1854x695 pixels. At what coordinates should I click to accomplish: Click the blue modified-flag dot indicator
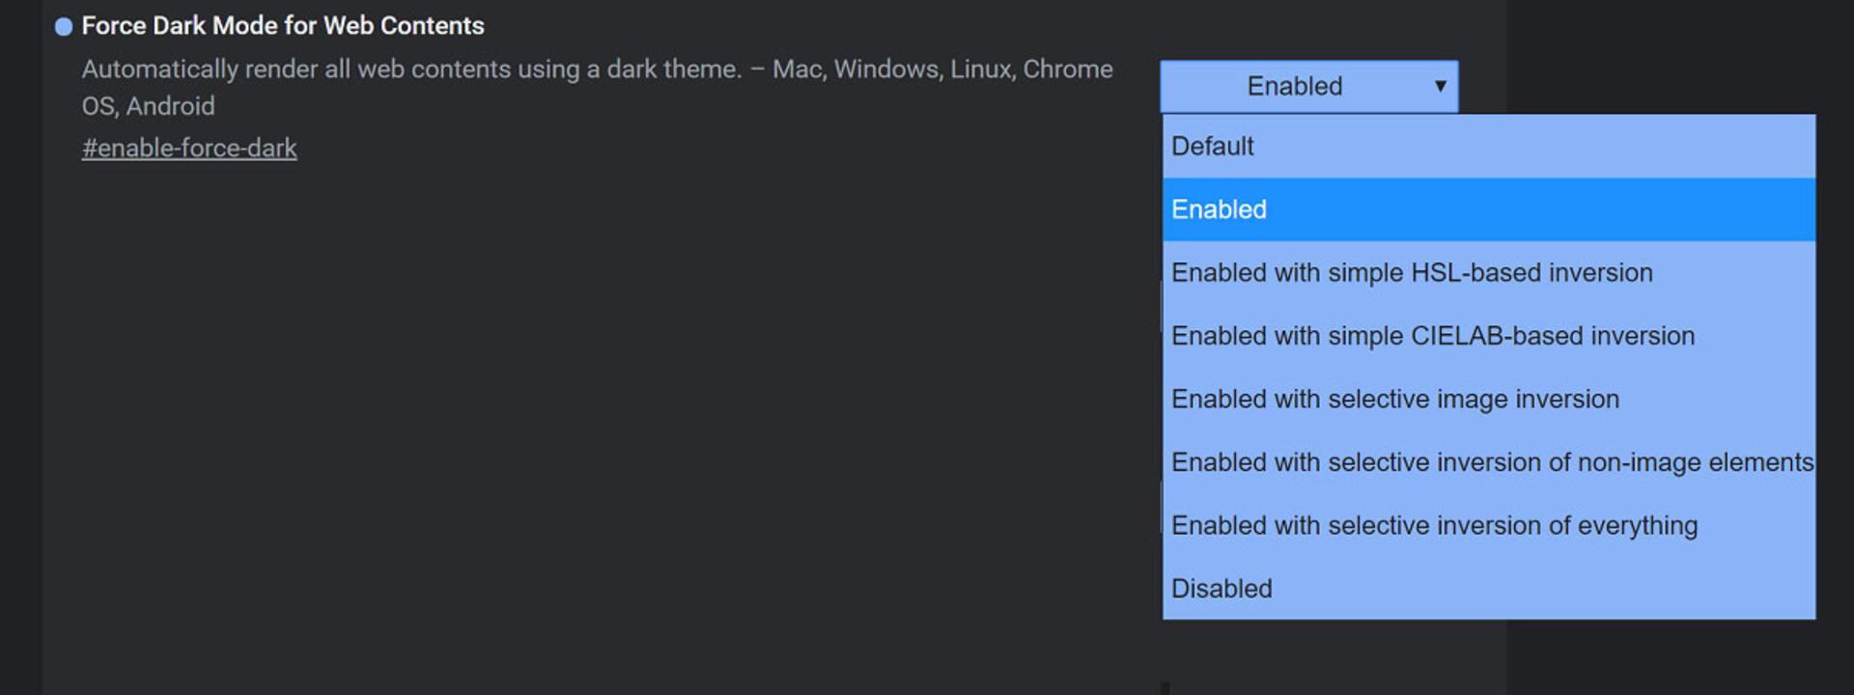(64, 27)
